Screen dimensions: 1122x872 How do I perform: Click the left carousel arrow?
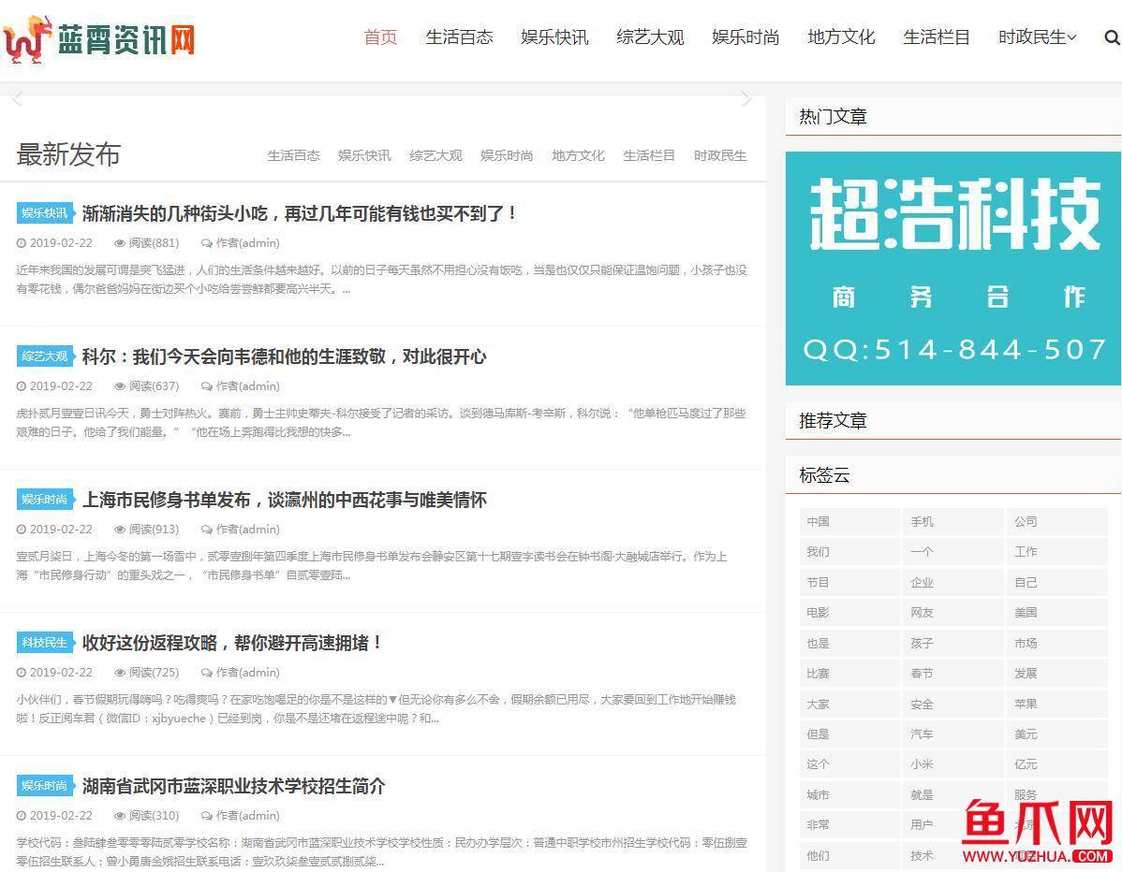click(15, 96)
